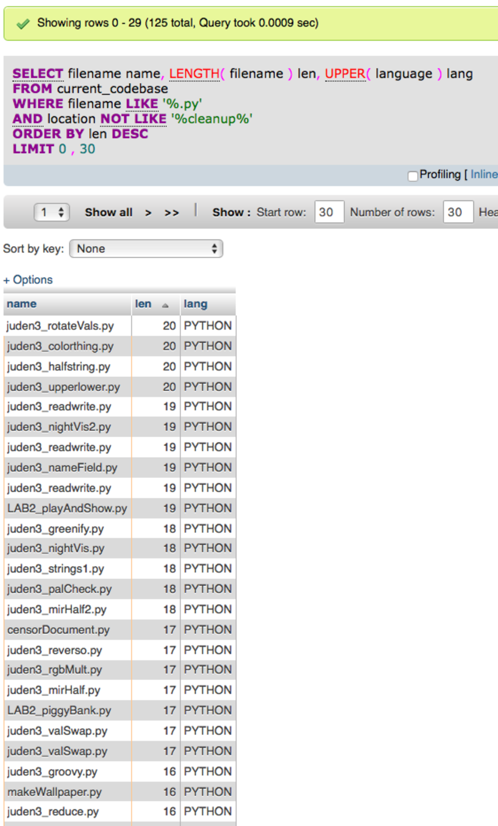Click the Show all button
Viewport: 498px width, 826px height.
108,213
